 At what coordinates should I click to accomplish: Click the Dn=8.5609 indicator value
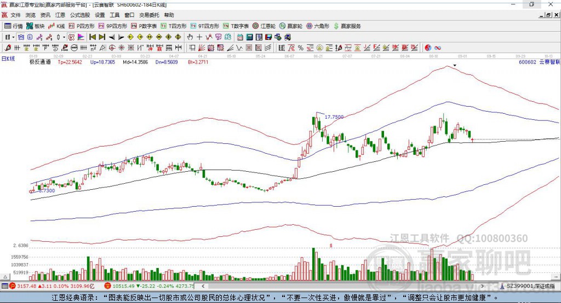(167, 62)
